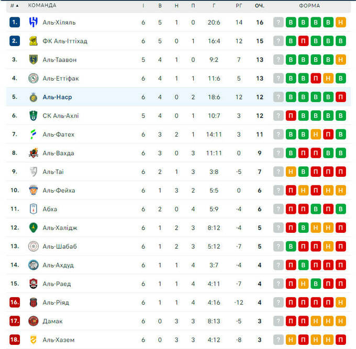Click the Аль-Фатех team logo
The width and height of the screenshot is (356, 349).
pyautogui.click(x=34, y=134)
